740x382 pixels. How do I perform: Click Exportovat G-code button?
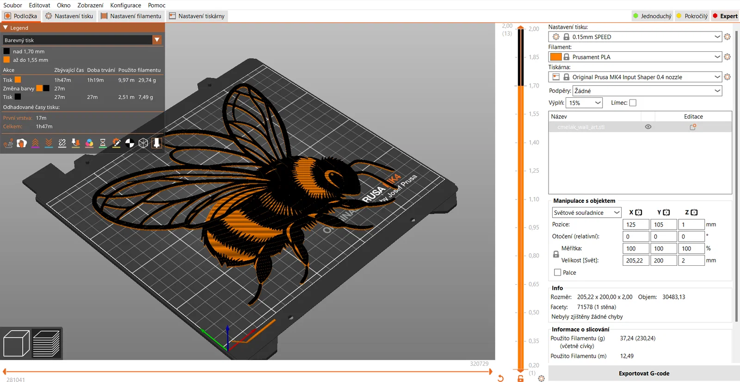tap(644, 374)
